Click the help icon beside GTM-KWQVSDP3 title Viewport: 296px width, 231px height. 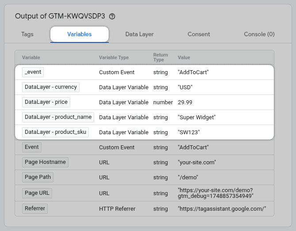(112, 16)
